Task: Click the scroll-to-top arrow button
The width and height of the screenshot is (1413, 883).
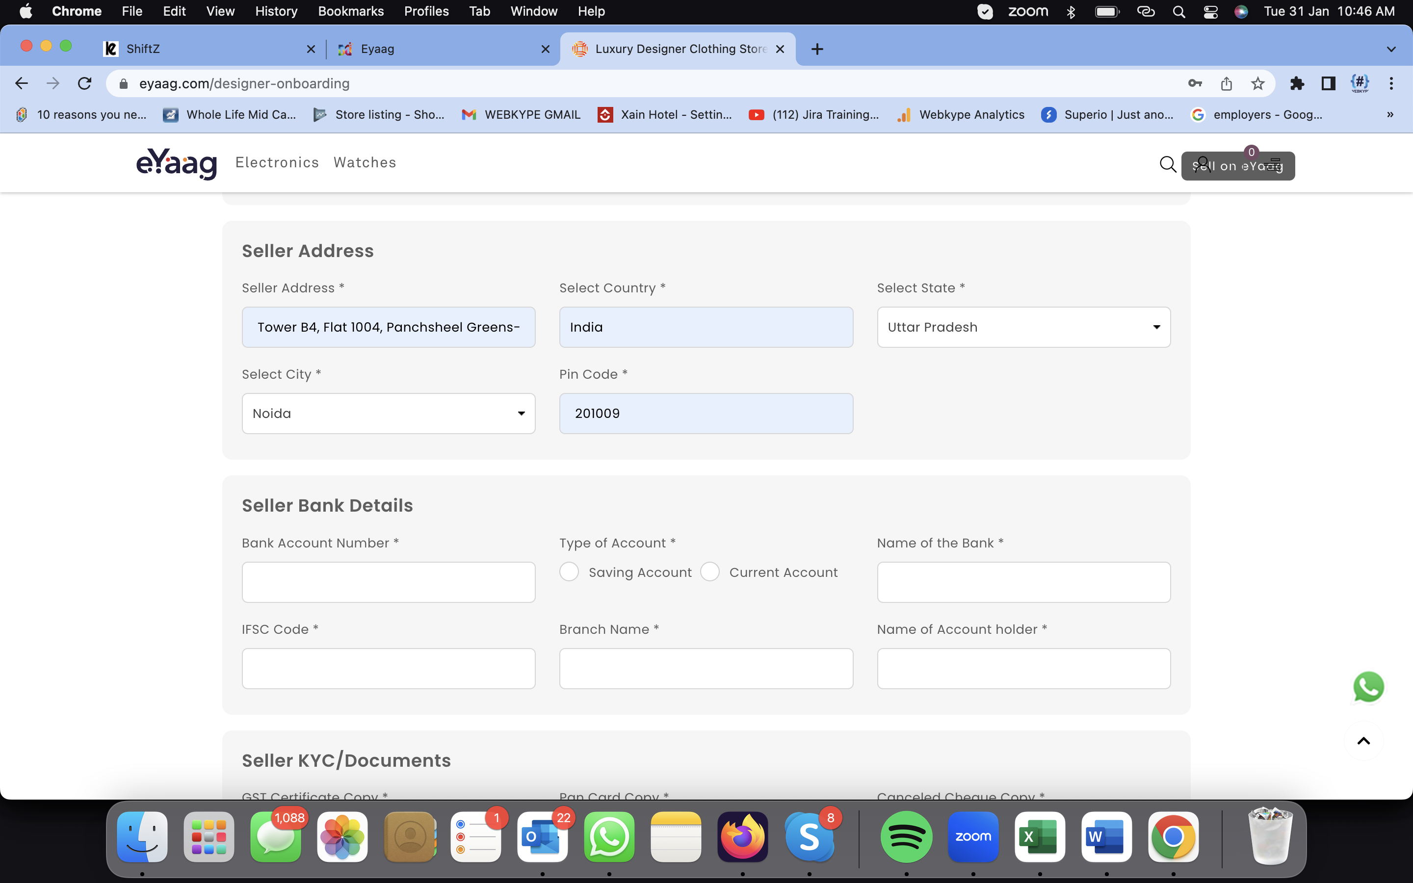Action: pyautogui.click(x=1363, y=741)
